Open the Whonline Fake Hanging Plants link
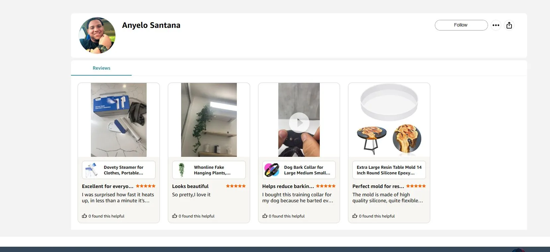Screen dimensions: 550x252 pos(212,170)
